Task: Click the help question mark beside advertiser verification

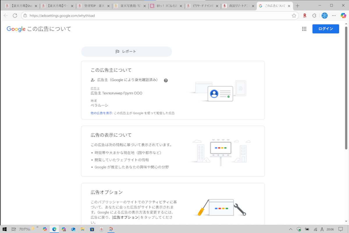Action: [166, 80]
